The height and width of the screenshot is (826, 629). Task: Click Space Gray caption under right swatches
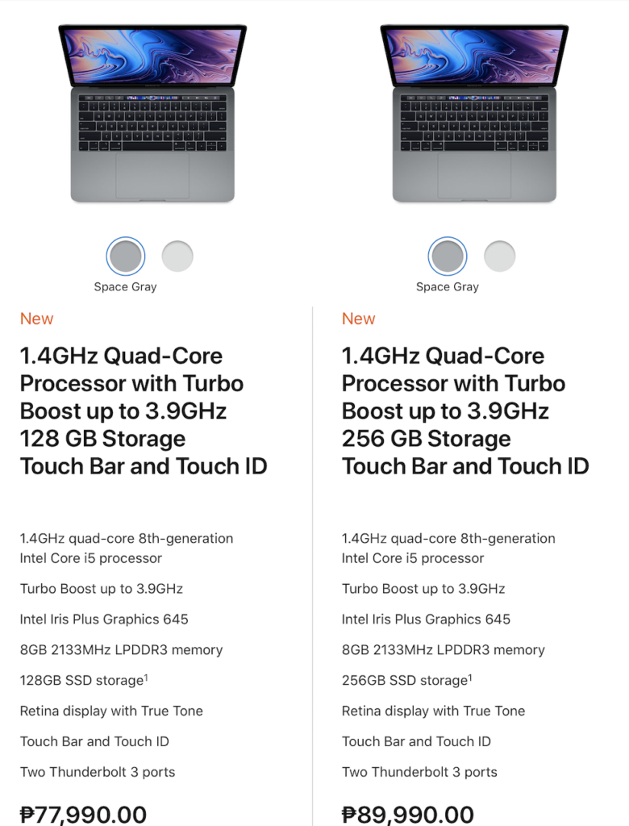[x=448, y=286]
